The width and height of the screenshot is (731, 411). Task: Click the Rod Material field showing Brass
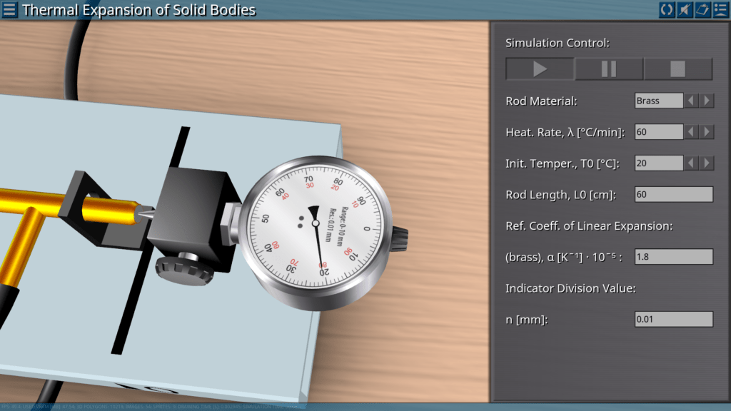pos(658,101)
